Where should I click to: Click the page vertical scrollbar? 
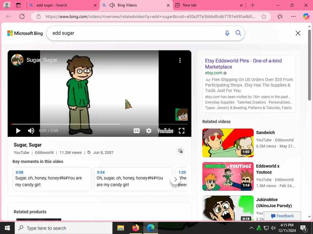(309, 65)
